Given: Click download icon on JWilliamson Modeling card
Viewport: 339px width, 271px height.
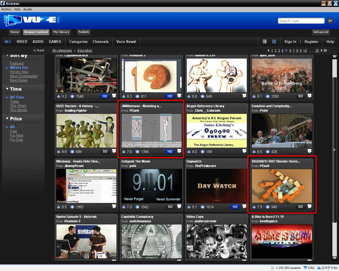Looking at the screenshot, I should tap(137, 152).
